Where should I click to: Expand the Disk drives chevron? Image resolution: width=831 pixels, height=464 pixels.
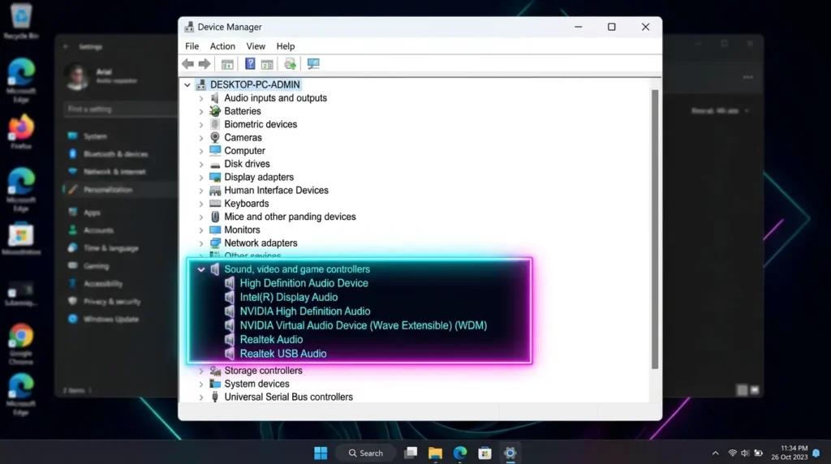(x=201, y=164)
